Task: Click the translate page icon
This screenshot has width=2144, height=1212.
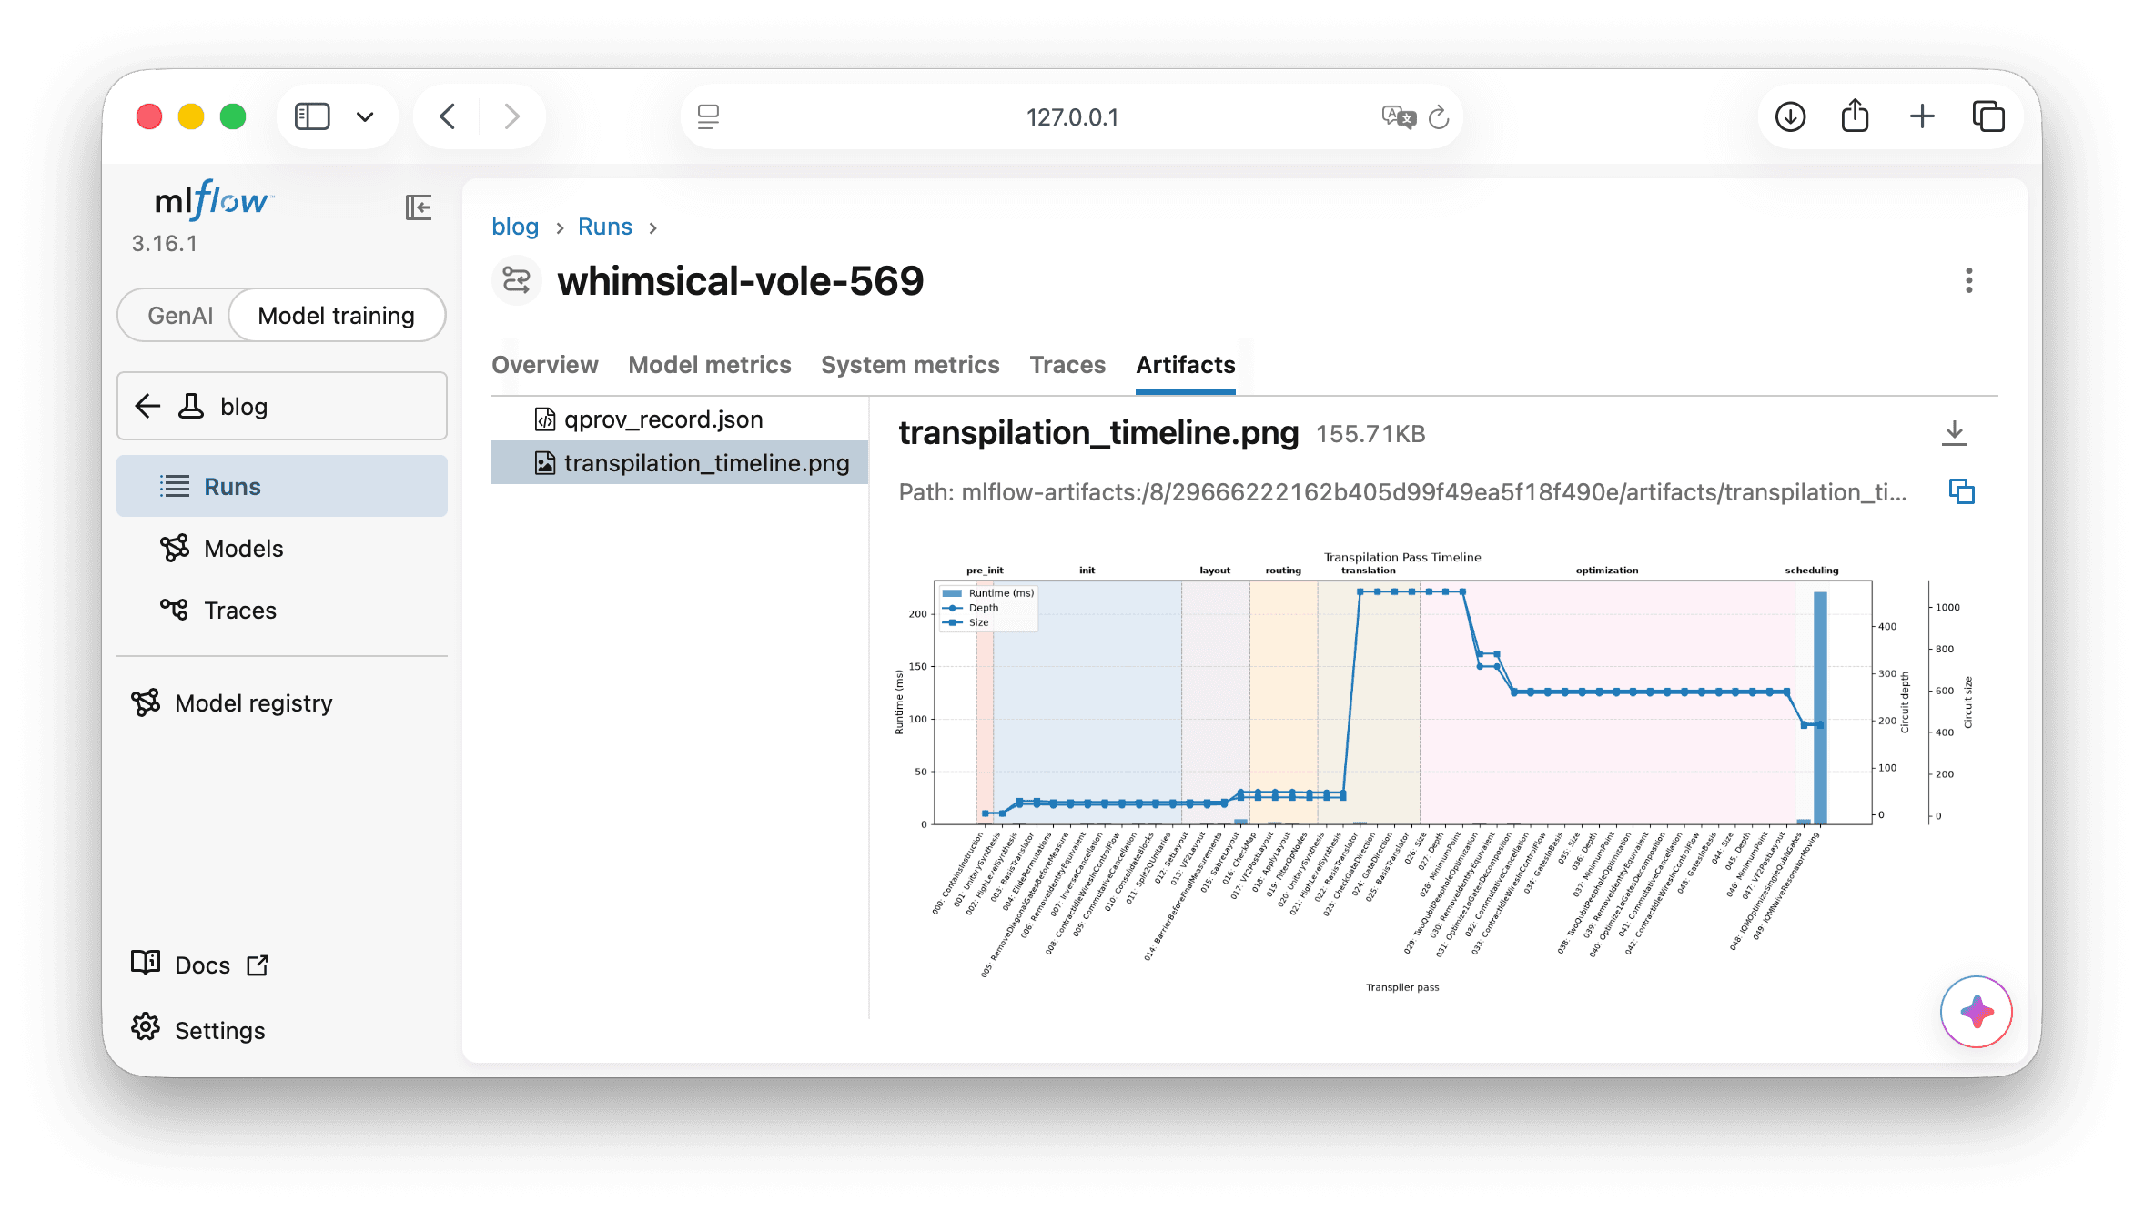Action: [x=1399, y=116]
